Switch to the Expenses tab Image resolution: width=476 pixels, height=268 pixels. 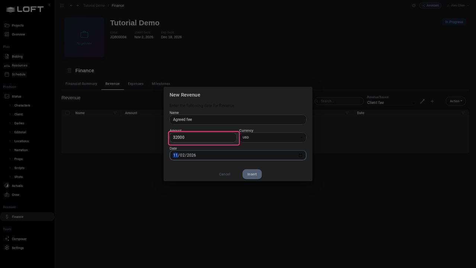tap(136, 84)
